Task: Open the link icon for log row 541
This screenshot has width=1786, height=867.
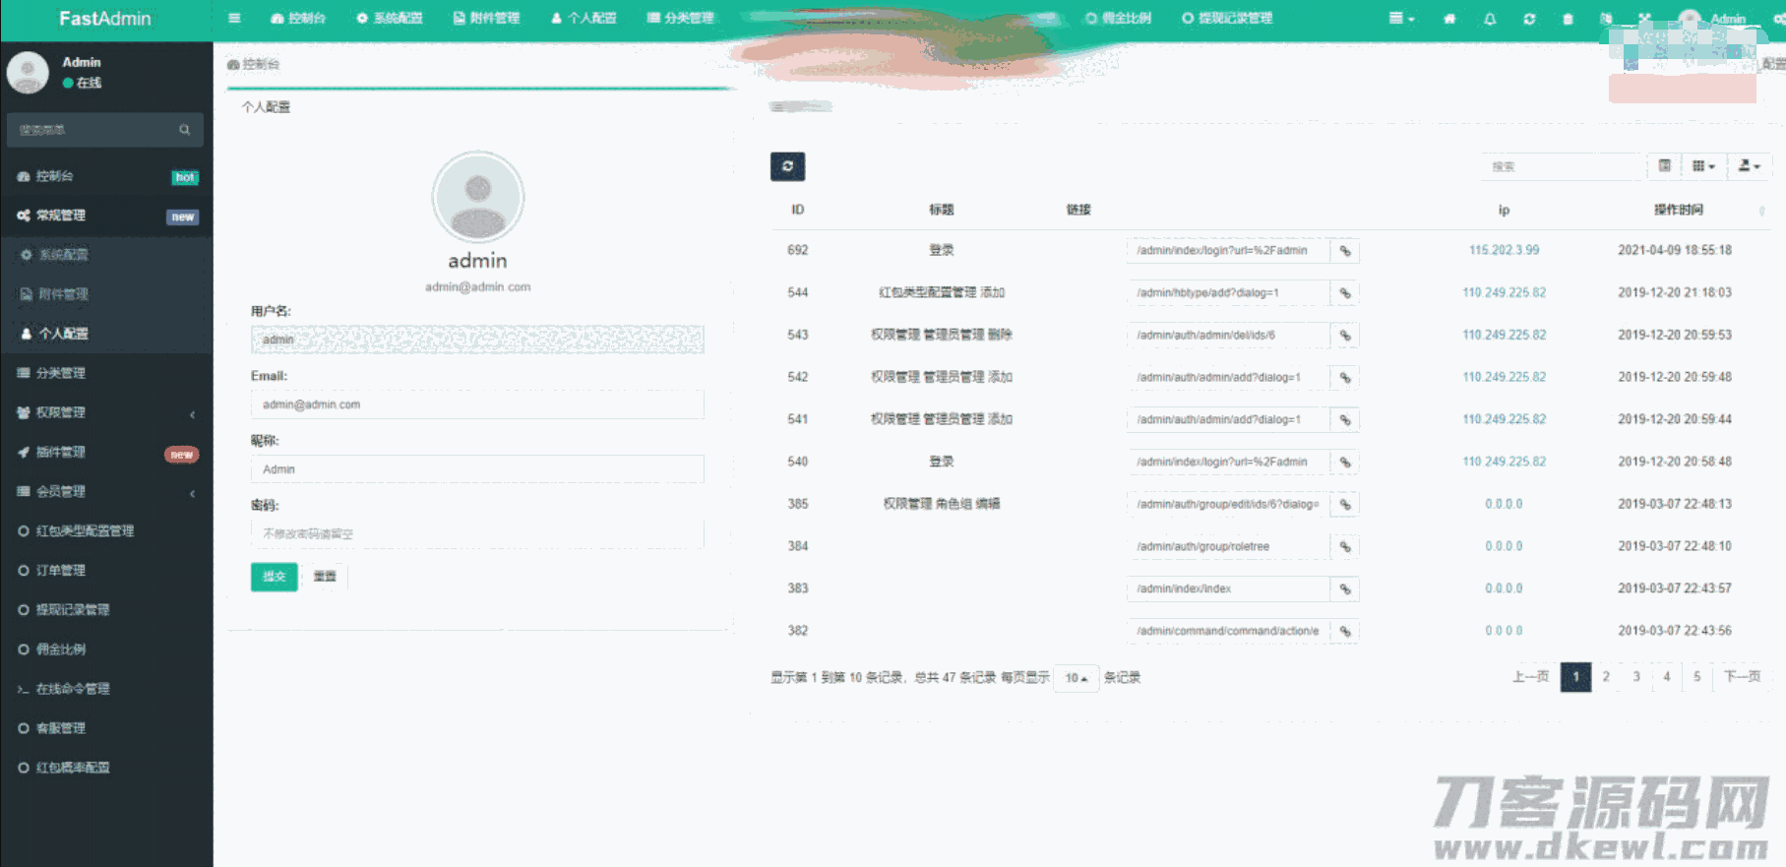Action: pos(1344,420)
